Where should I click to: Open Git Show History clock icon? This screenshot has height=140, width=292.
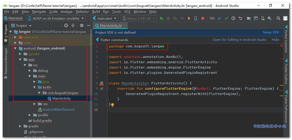point(233,18)
